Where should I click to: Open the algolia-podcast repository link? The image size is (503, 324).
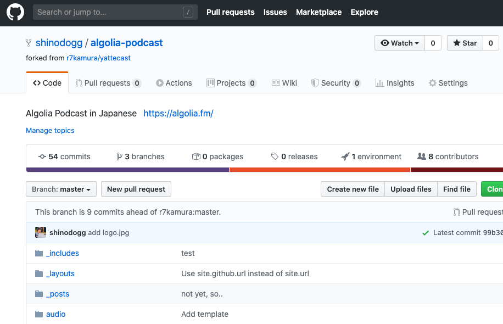tap(127, 43)
